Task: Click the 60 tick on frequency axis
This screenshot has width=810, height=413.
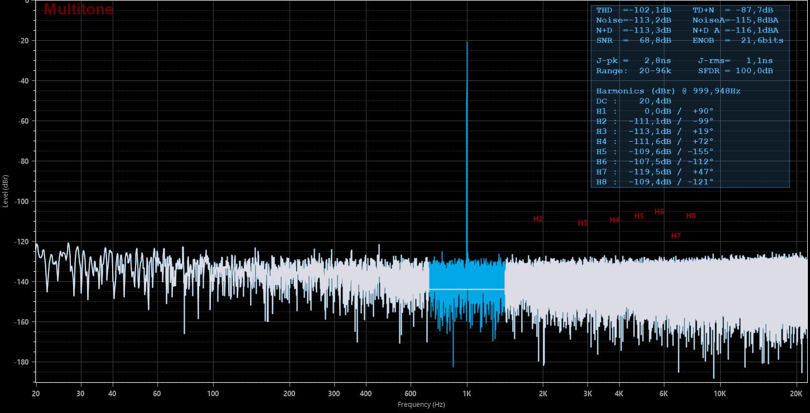Action: pyautogui.click(x=157, y=393)
